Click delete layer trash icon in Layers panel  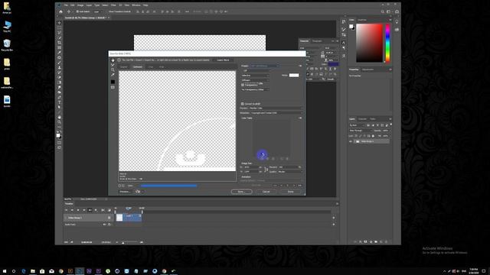point(386,241)
